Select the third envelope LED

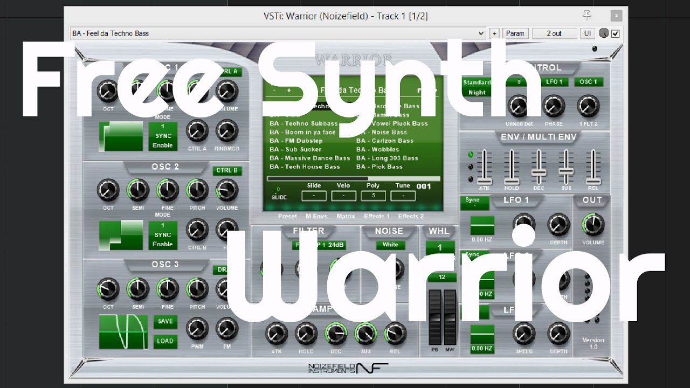[x=471, y=179]
